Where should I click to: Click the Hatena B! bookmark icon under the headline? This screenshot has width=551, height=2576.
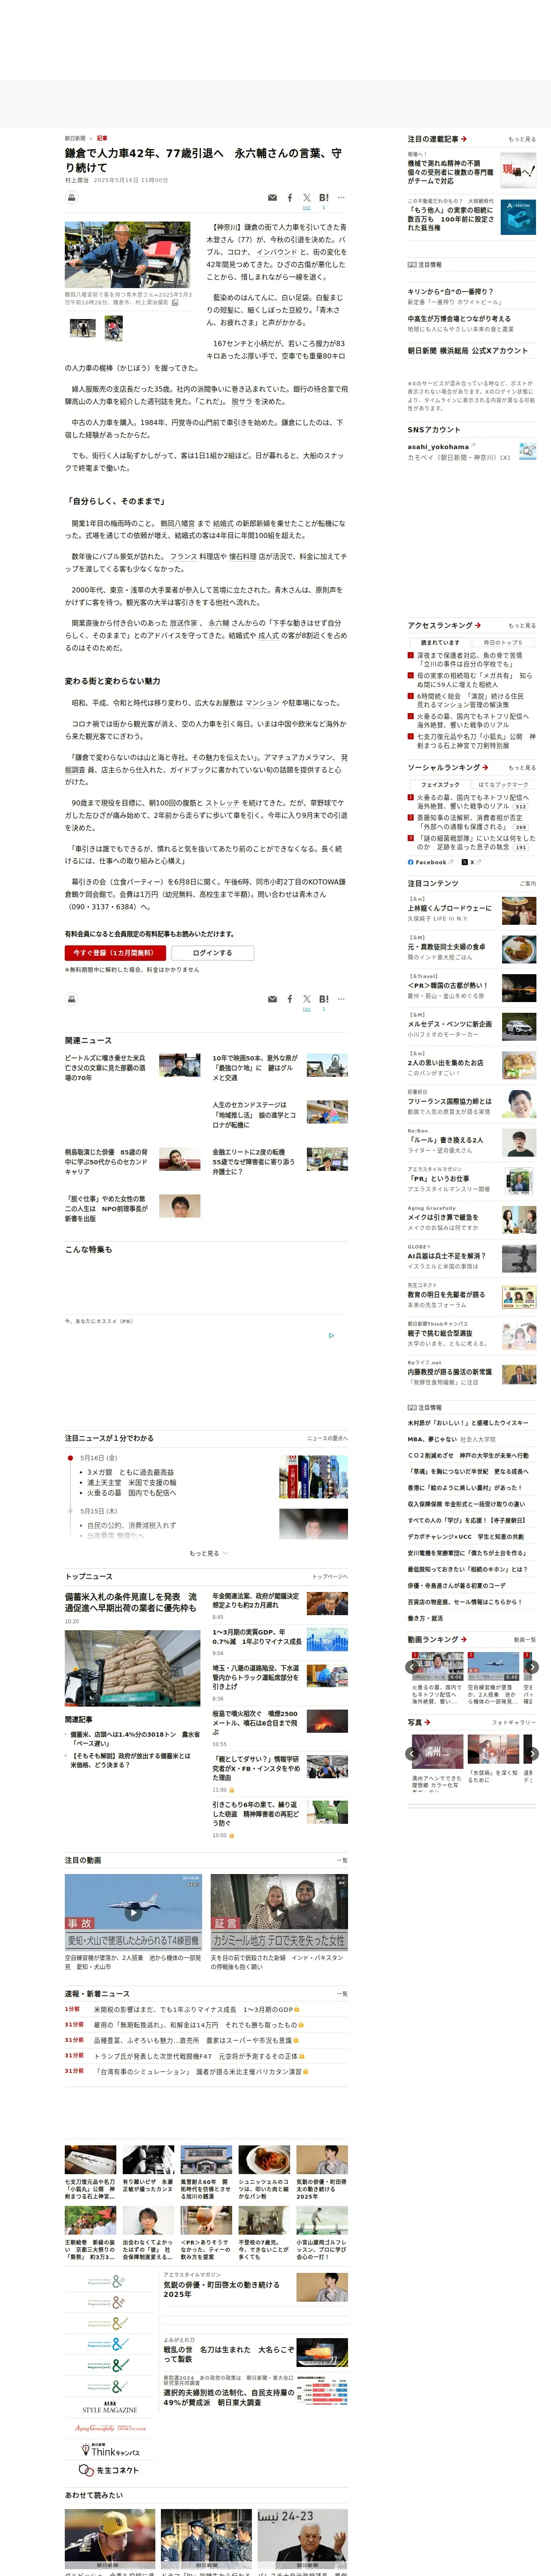(x=324, y=198)
